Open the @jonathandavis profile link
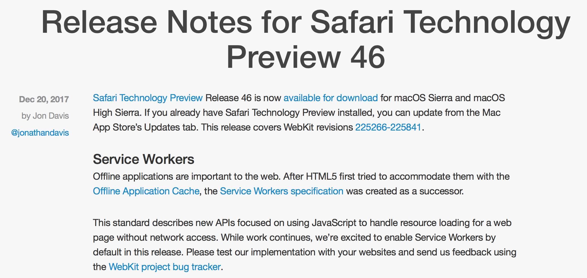This screenshot has height=278, width=587. click(40, 133)
